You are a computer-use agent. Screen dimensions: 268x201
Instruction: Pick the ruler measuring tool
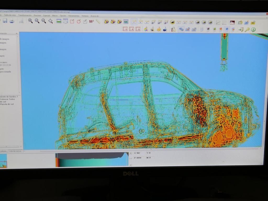(98, 21)
